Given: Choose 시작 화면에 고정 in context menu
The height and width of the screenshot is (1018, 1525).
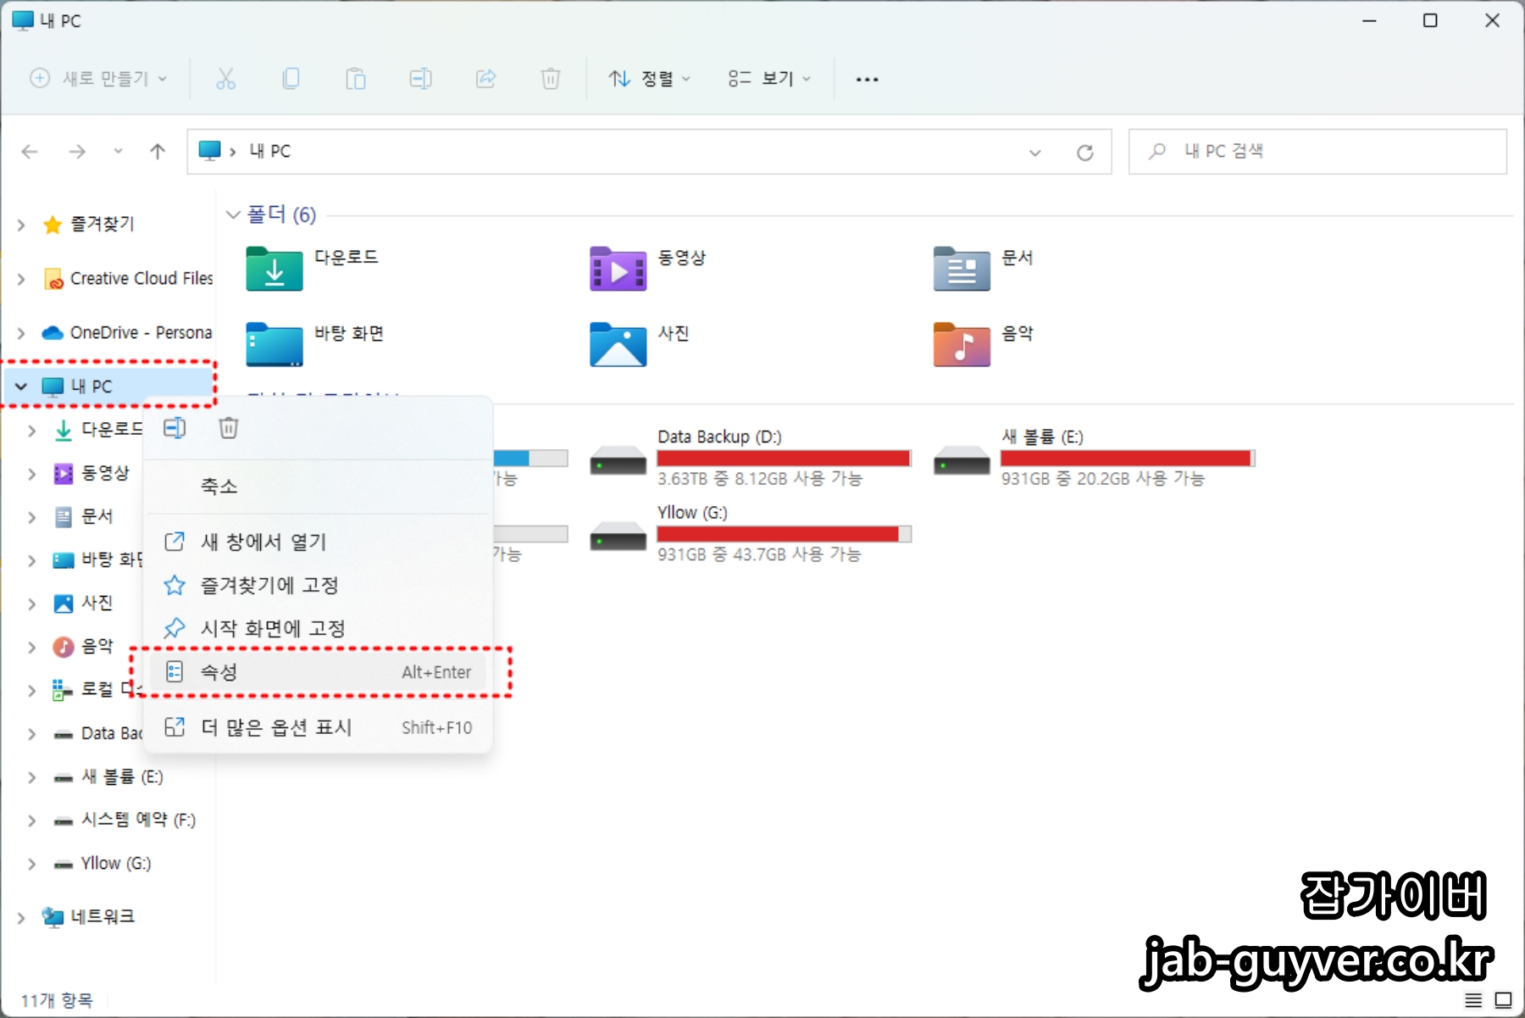Looking at the screenshot, I should point(319,628).
